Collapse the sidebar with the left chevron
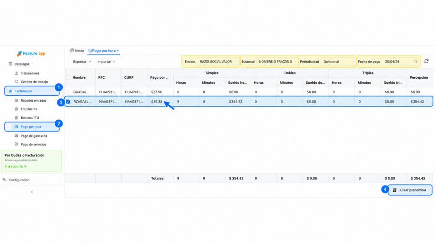This screenshot has width=435, height=245. (x=32, y=192)
